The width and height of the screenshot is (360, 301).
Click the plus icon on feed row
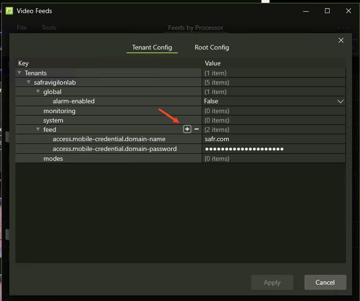[x=187, y=129]
